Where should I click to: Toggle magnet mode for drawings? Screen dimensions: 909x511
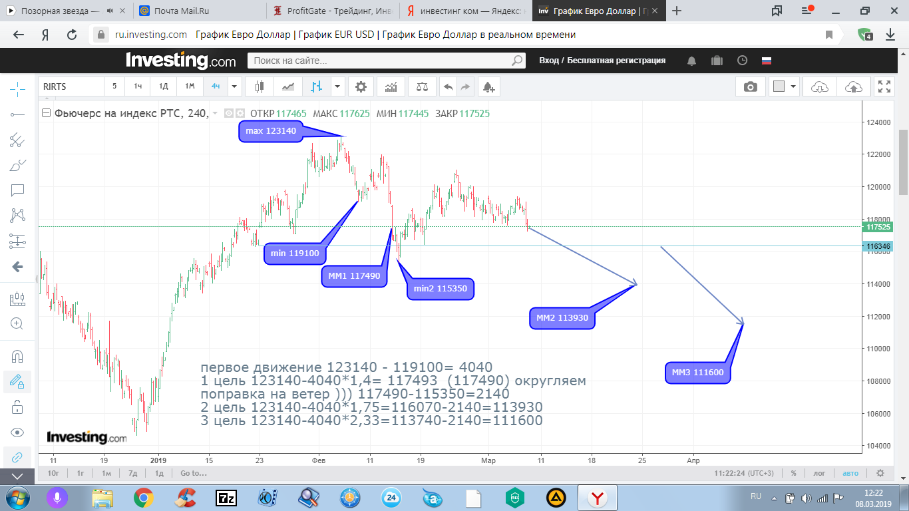point(17,357)
